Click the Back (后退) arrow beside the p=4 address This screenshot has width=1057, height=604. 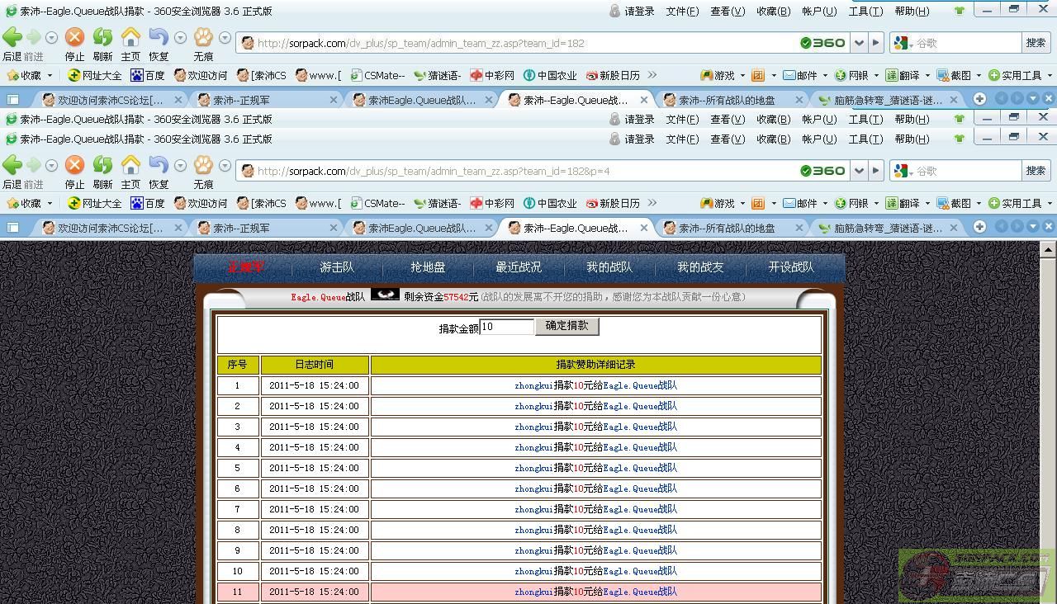pos(12,166)
